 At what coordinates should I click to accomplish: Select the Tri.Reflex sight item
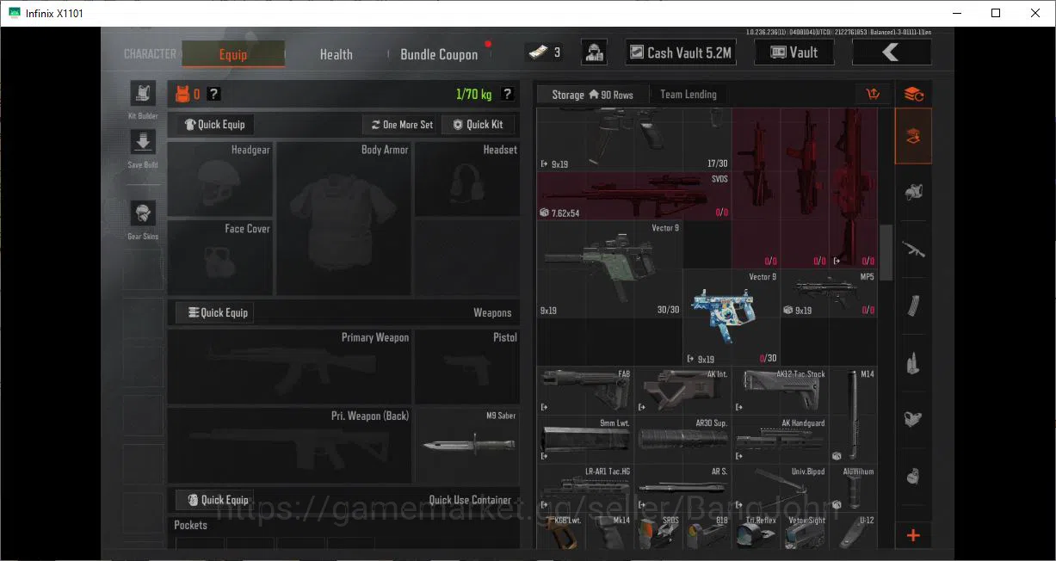(756, 531)
